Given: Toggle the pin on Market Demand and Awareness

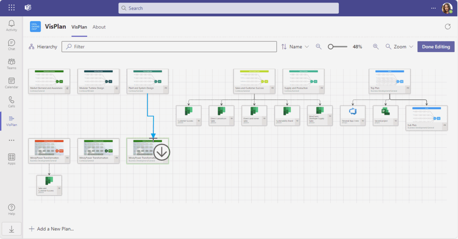Looking at the screenshot, I should pyautogui.click(x=67, y=88).
